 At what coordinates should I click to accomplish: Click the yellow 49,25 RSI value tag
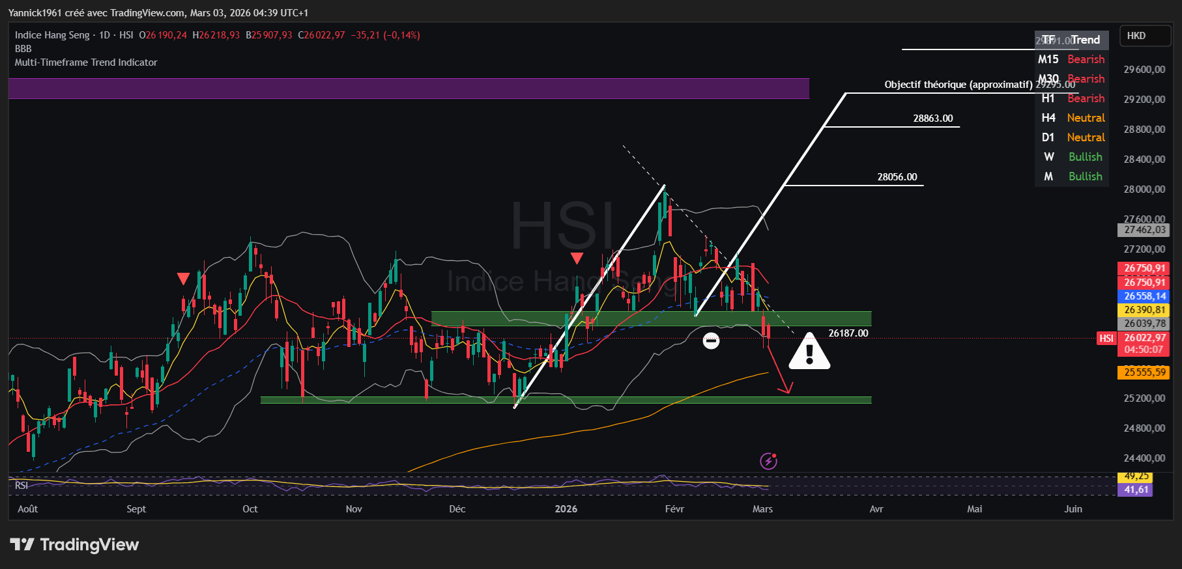[x=1135, y=477]
